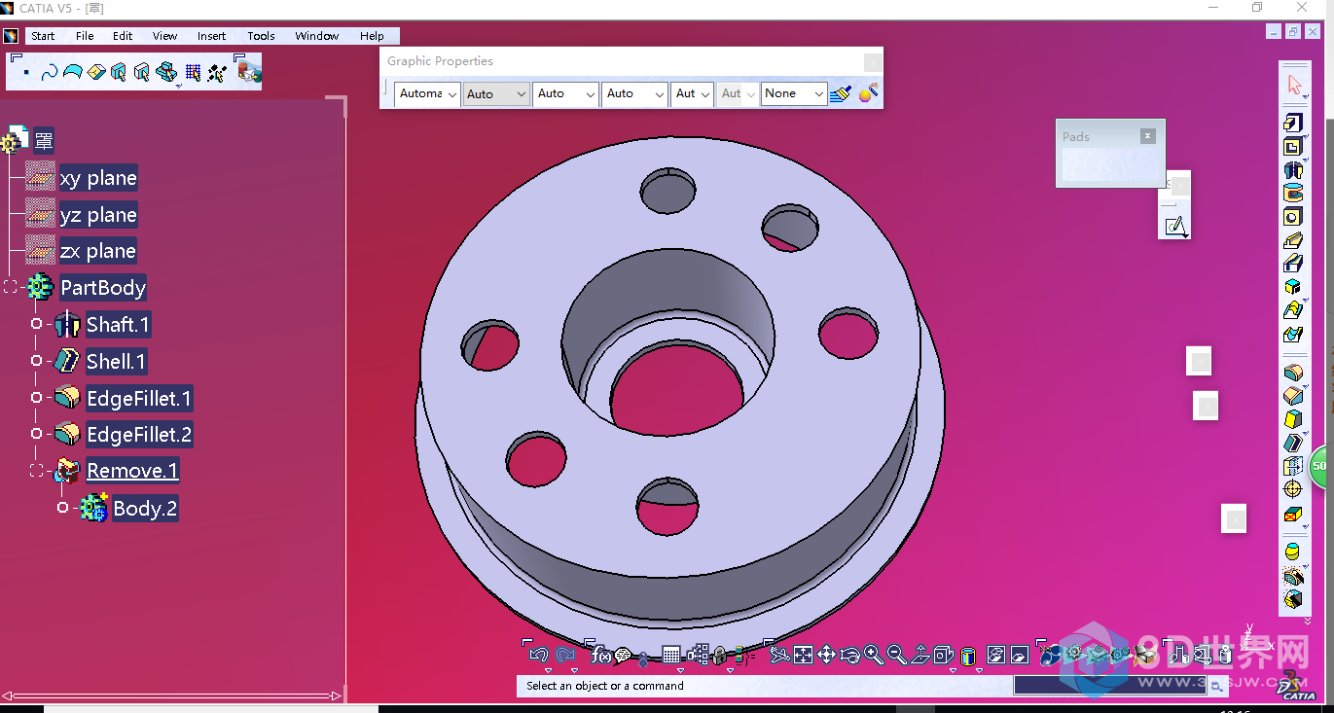Open the Edit menu
This screenshot has height=713, width=1334.
pyautogui.click(x=122, y=36)
